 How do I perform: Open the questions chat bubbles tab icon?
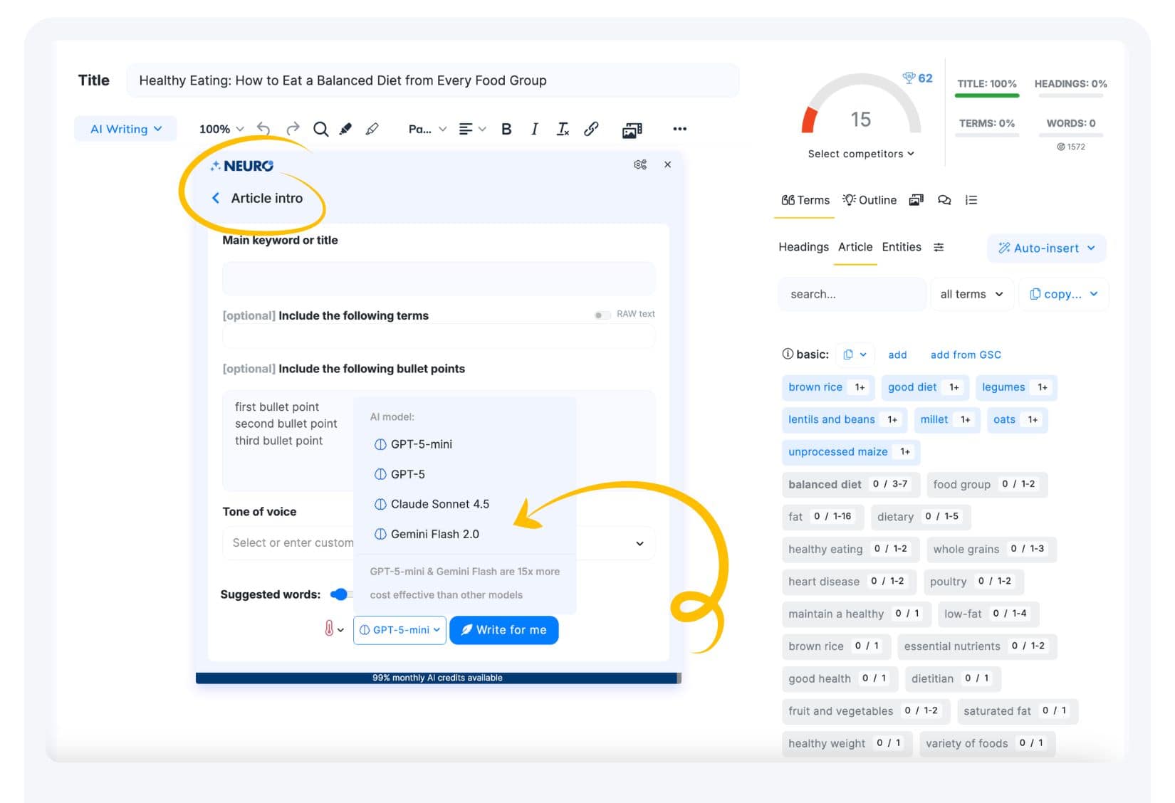click(x=944, y=200)
